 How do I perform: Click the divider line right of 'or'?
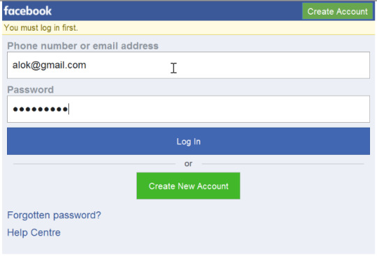coord(283,164)
